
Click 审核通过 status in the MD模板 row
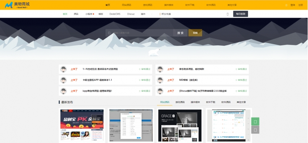241,80
